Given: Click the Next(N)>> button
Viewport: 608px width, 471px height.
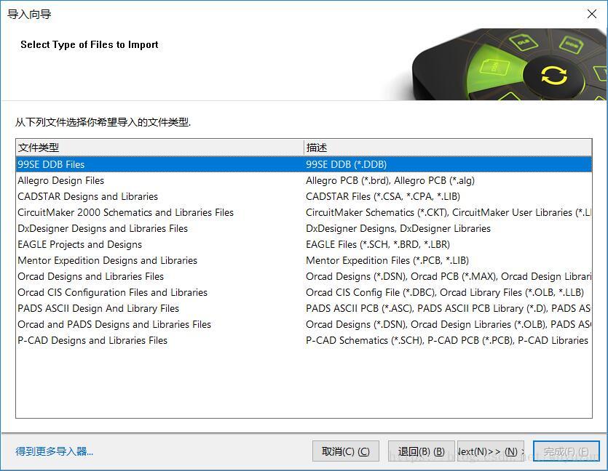Looking at the screenshot, I should (491, 451).
